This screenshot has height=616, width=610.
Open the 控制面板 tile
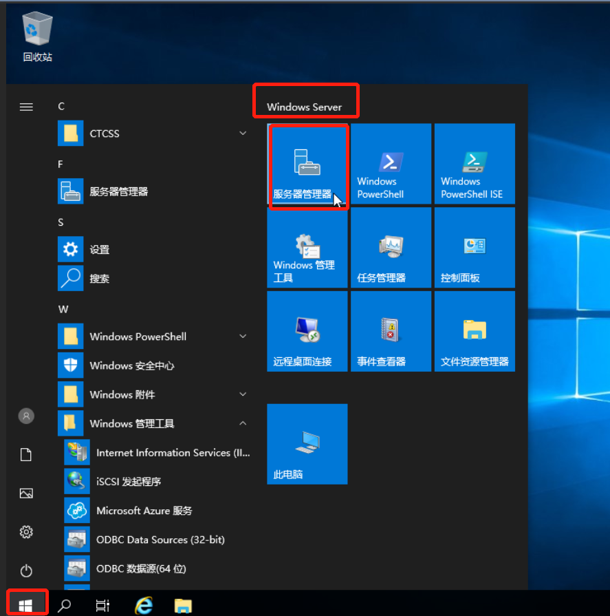point(475,248)
